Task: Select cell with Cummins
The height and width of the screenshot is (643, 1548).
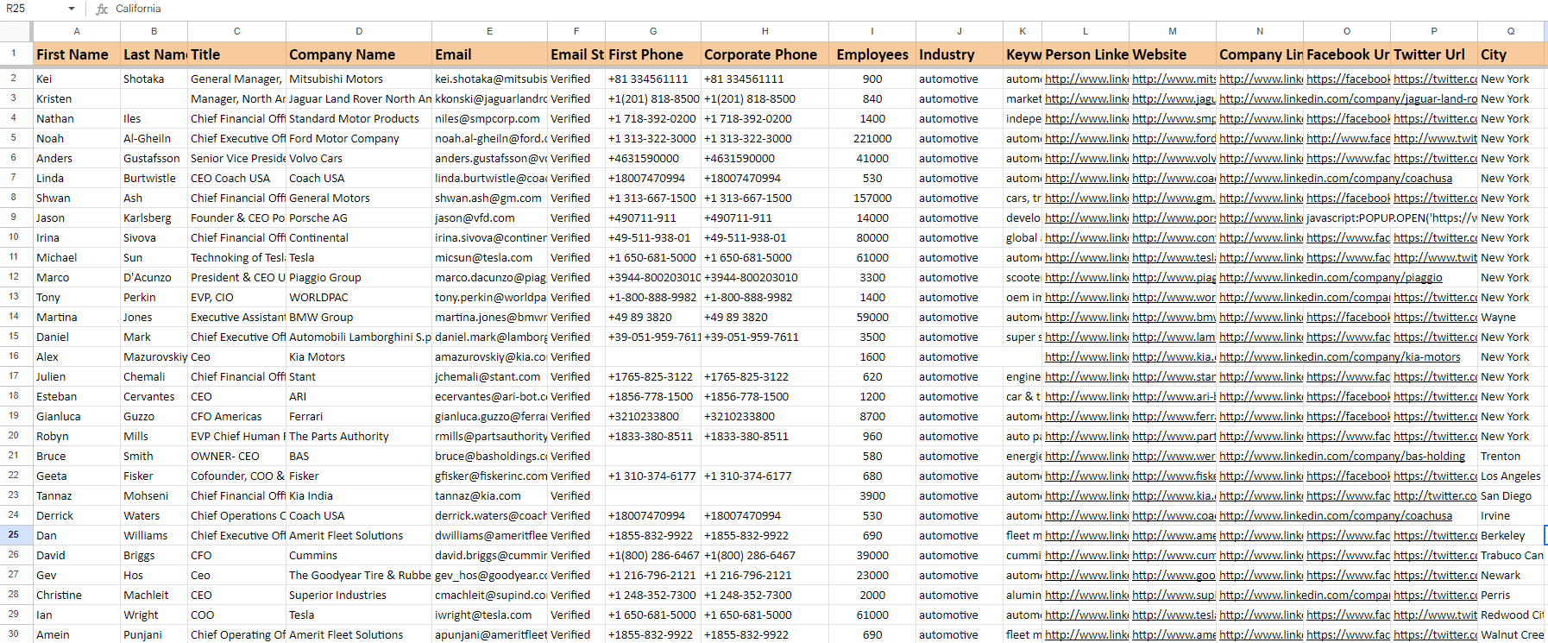Action: 359,555
